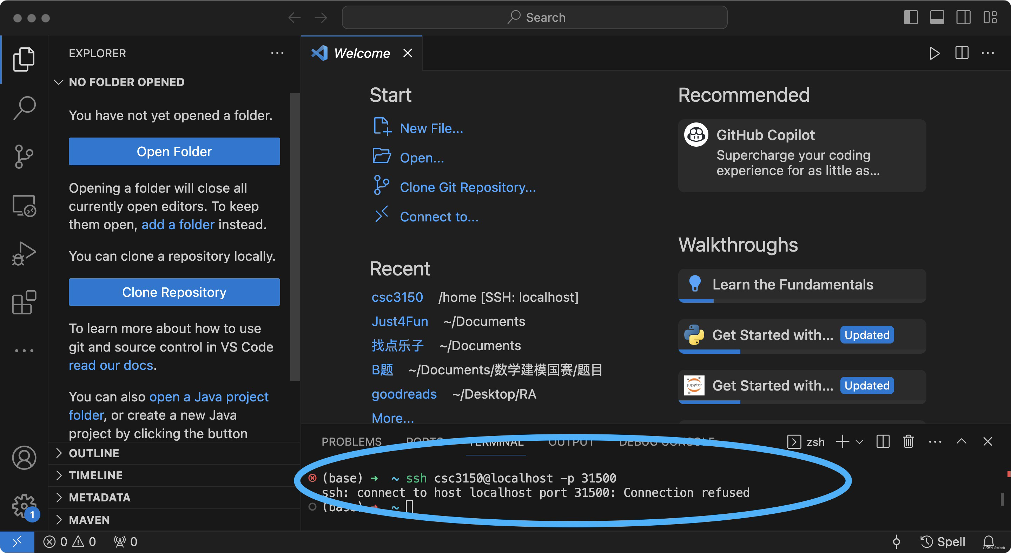Click the Explorer sidebar vertical scrollbar
This screenshot has height=553, width=1011.
295,236
